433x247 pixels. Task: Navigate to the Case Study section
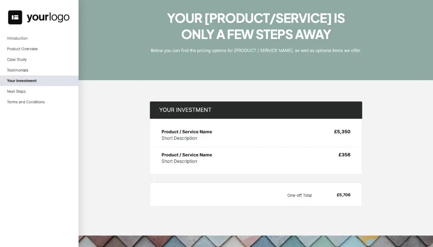coord(17,59)
